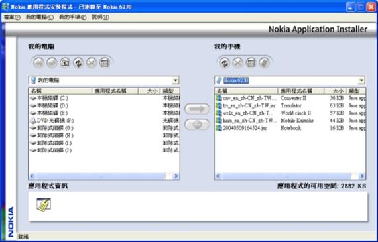Go up one folder level in My Computer
This screenshot has height=242, width=378.
[x=65, y=63]
